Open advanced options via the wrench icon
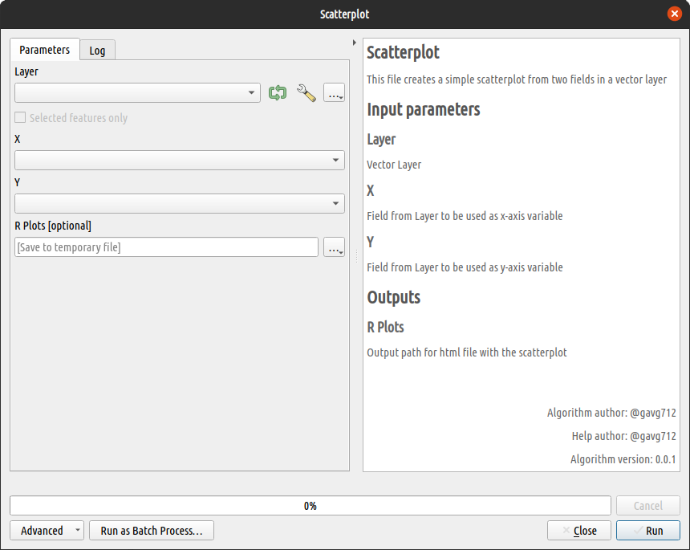 306,93
